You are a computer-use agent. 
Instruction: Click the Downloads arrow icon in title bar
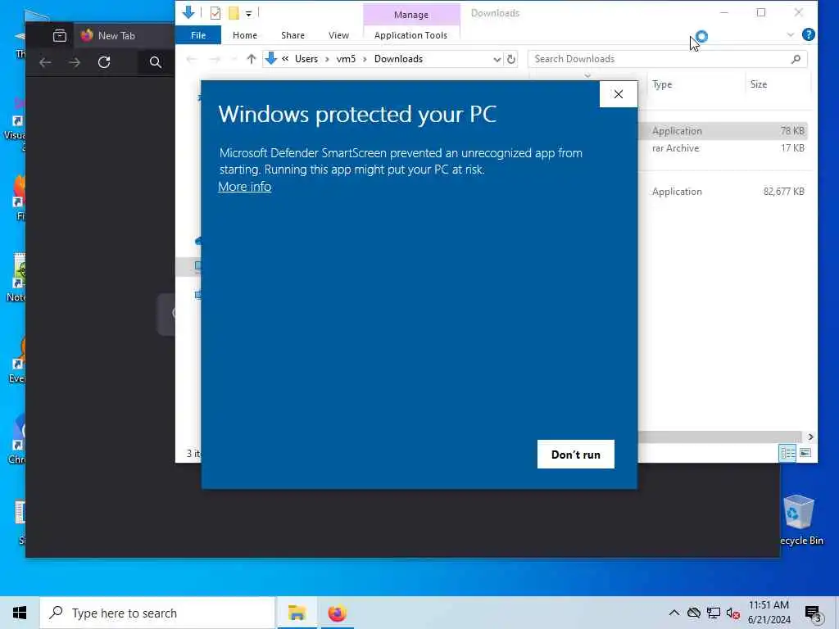click(188, 12)
